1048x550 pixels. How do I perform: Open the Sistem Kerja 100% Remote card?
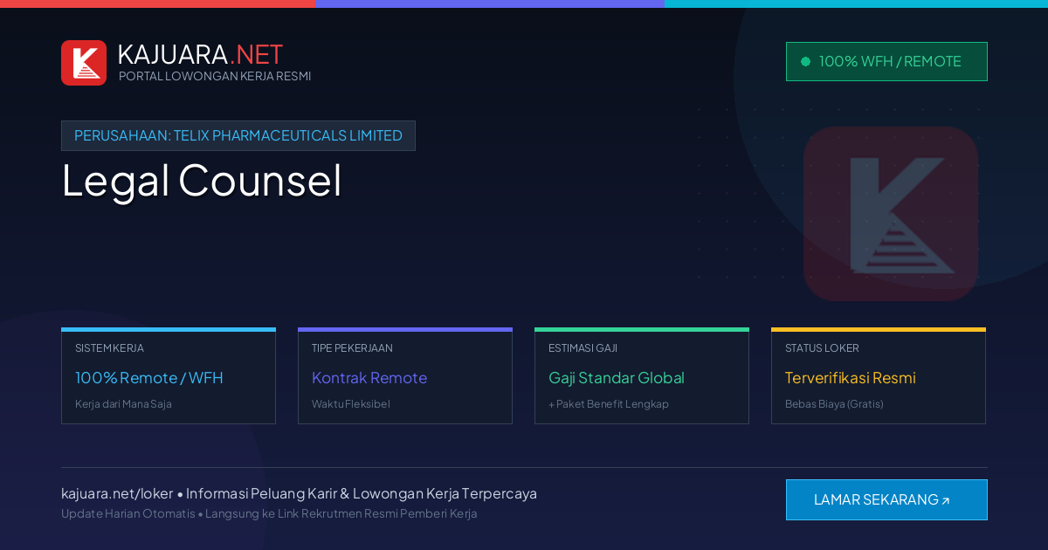[169, 375]
